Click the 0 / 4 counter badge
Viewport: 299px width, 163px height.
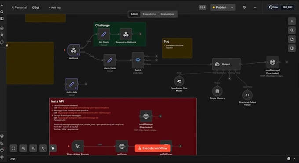[203, 7]
